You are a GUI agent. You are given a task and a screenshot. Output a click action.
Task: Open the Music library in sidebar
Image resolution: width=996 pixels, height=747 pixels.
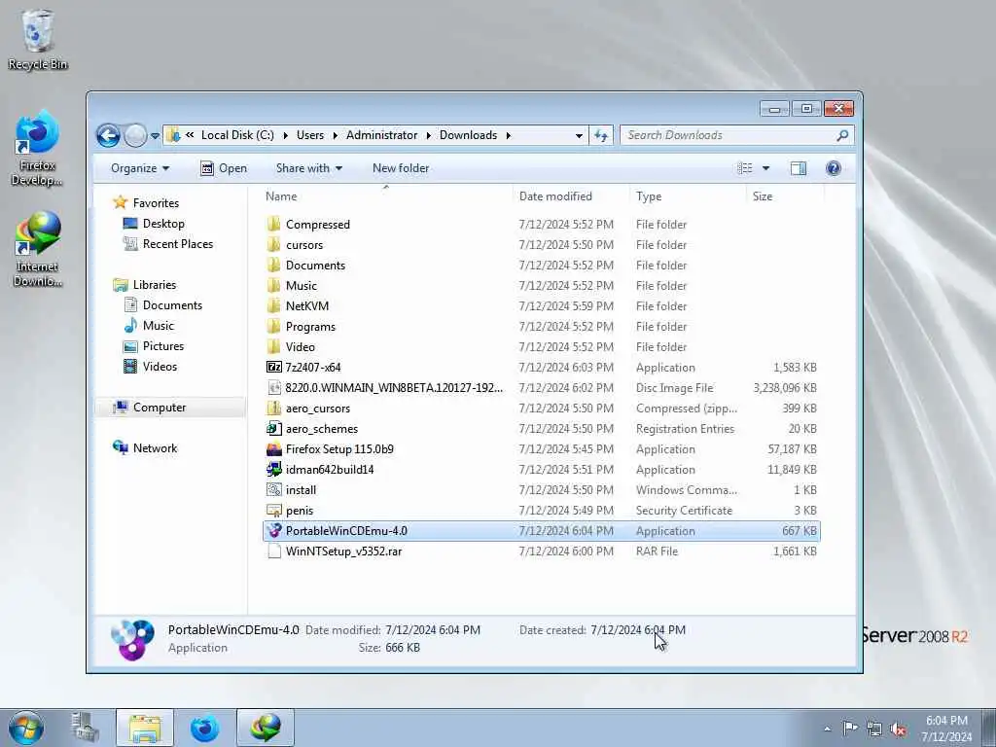pos(149,326)
